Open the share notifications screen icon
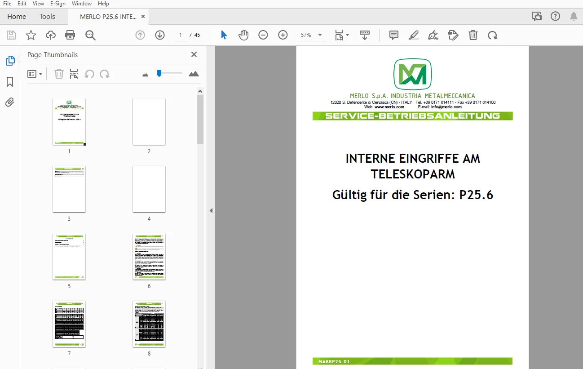Screen dimensions: 583x369 tap(536, 16)
